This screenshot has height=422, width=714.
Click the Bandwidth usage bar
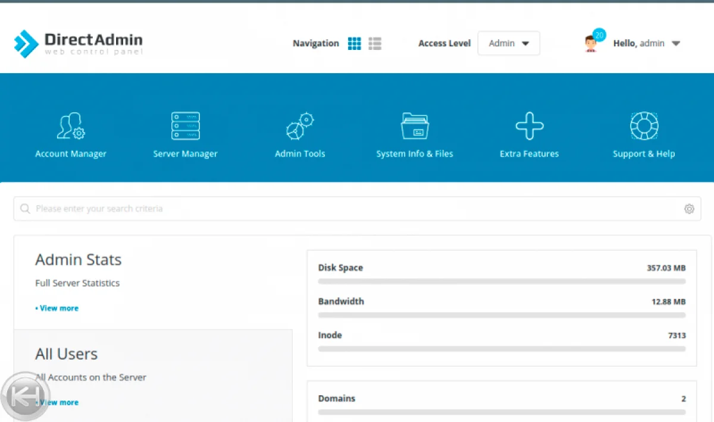502,315
